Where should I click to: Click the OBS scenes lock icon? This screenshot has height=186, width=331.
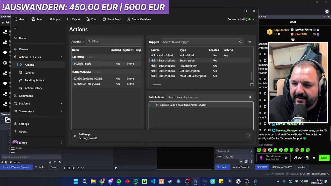tap(50, 162)
